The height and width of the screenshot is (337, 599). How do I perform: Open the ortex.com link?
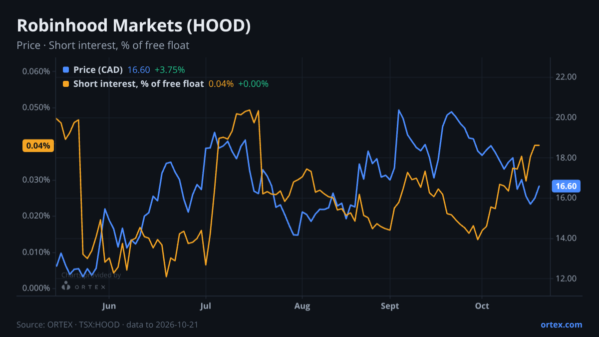(x=561, y=325)
